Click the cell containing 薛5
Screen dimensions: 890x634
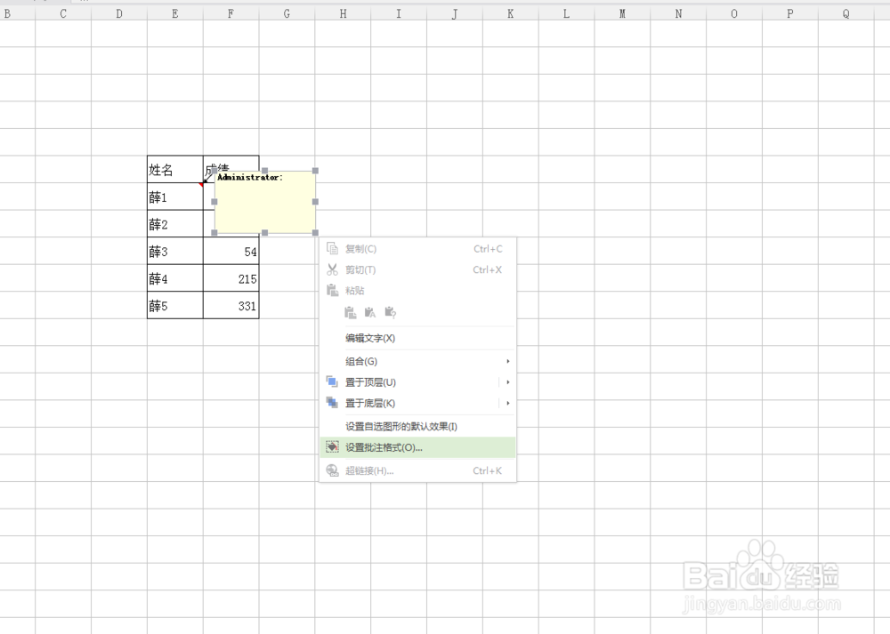(x=174, y=306)
